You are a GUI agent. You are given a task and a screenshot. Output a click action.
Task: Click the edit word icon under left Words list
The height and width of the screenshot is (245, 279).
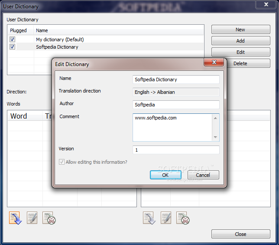click(32, 218)
